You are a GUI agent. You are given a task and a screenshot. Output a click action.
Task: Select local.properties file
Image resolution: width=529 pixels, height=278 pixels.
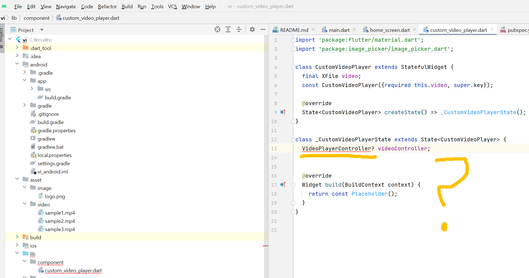(54, 155)
